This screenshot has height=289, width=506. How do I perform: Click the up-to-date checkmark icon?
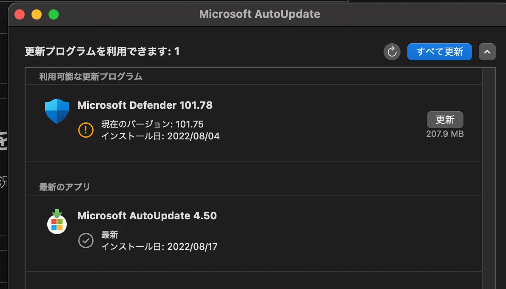(86, 240)
